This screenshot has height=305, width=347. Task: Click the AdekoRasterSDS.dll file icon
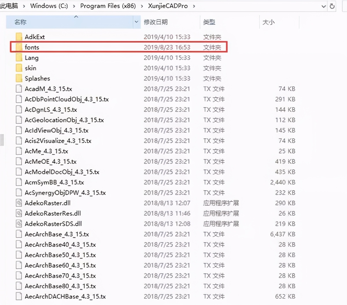coord(19,224)
